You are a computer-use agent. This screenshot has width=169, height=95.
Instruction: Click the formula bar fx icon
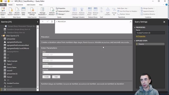pos(52,22)
